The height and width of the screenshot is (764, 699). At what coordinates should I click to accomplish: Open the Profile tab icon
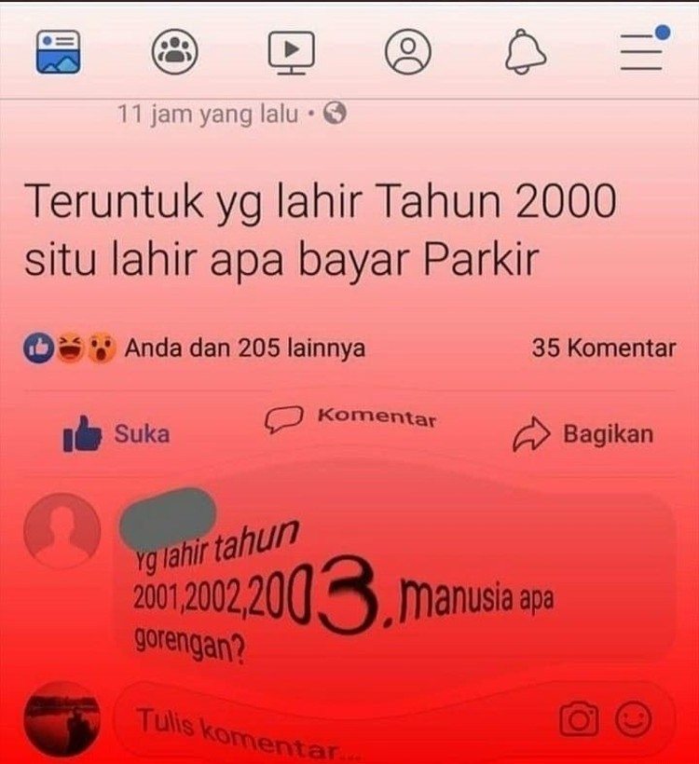[x=408, y=51]
